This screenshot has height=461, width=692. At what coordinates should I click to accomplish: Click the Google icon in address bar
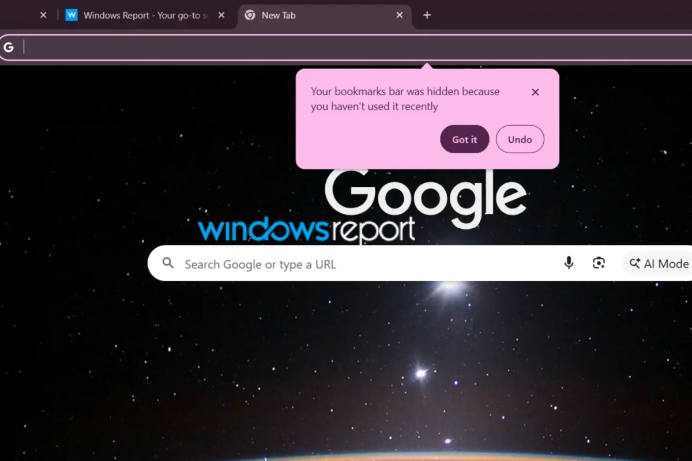click(9, 47)
